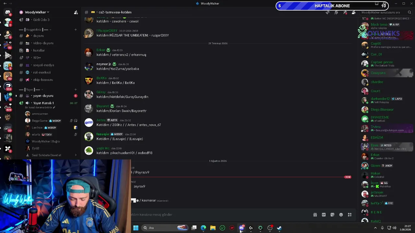This screenshot has height=233, width=415.
Task: Show pinned messages for this channel
Action: point(345,12)
